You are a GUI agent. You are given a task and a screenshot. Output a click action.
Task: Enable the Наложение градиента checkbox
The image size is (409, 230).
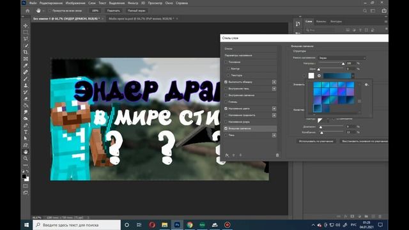click(226, 115)
